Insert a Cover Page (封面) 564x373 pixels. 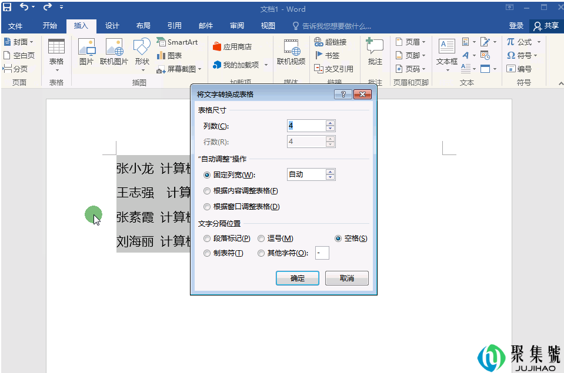[x=19, y=42]
